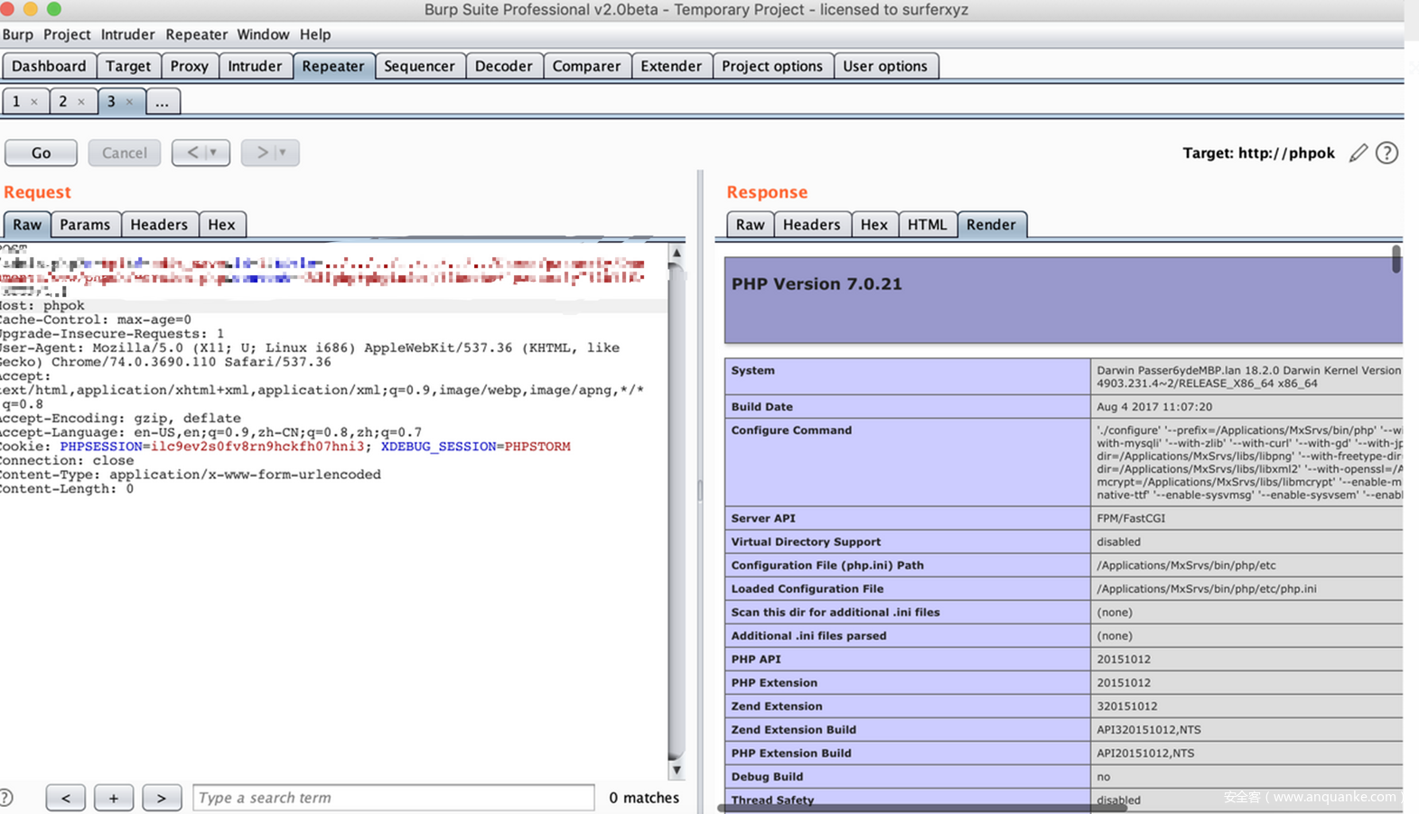Switch to the Comparer tab
1419x814 pixels.
pos(586,66)
